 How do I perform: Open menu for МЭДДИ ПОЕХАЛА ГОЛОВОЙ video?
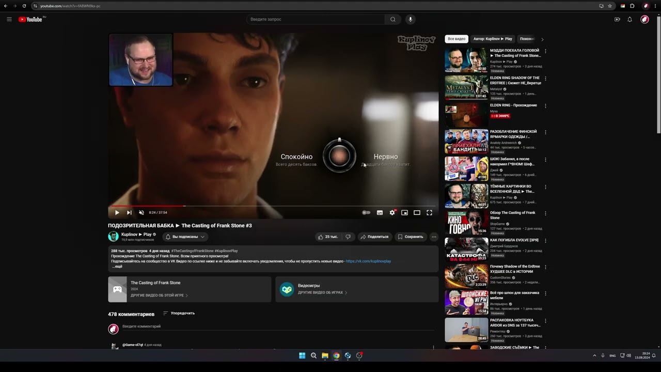coord(545,51)
